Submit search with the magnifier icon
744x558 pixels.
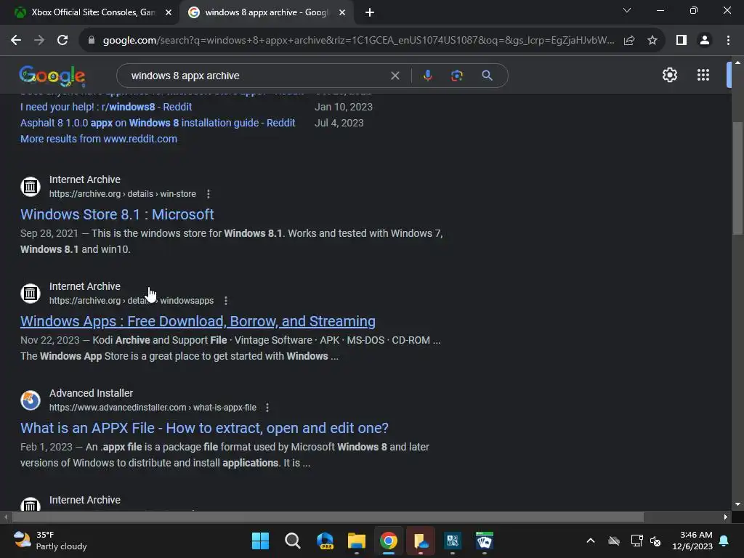pyautogui.click(x=487, y=76)
